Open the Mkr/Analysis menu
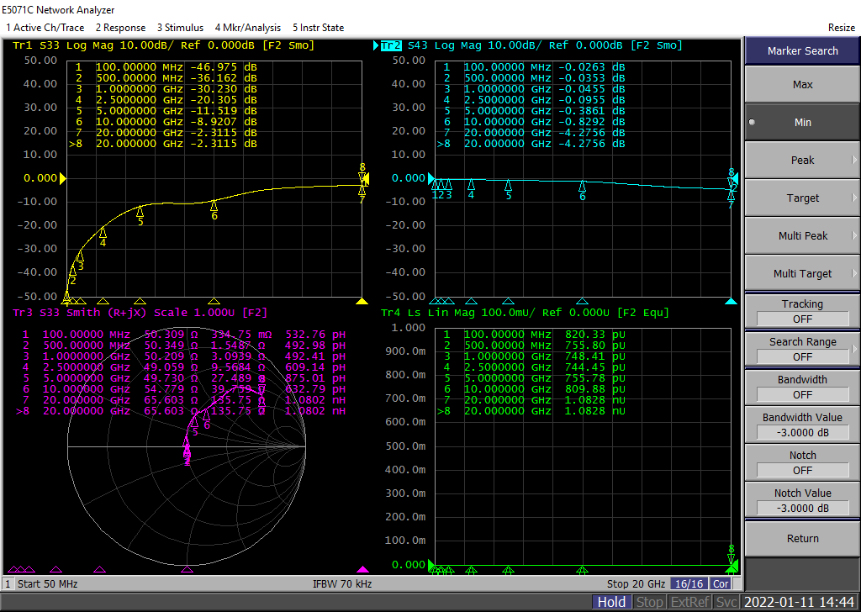Screen dimensions: 861x612 tap(248, 28)
